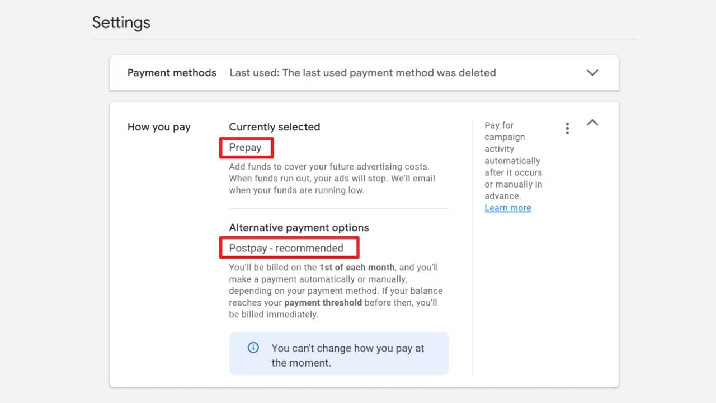Click the info icon in notice
This screenshot has width=716, height=403.
click(253, 348)
